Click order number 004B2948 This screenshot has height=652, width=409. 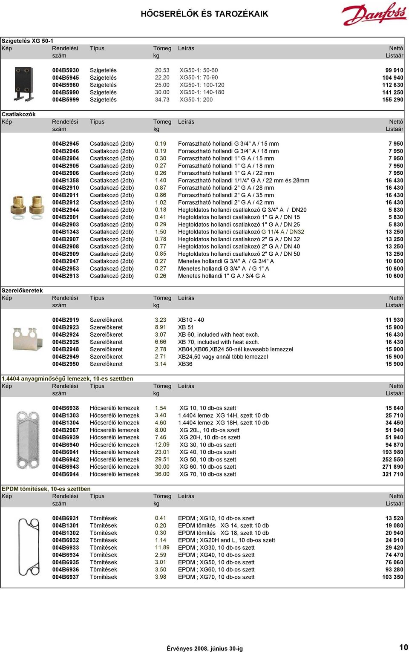(x=66, y=349)
